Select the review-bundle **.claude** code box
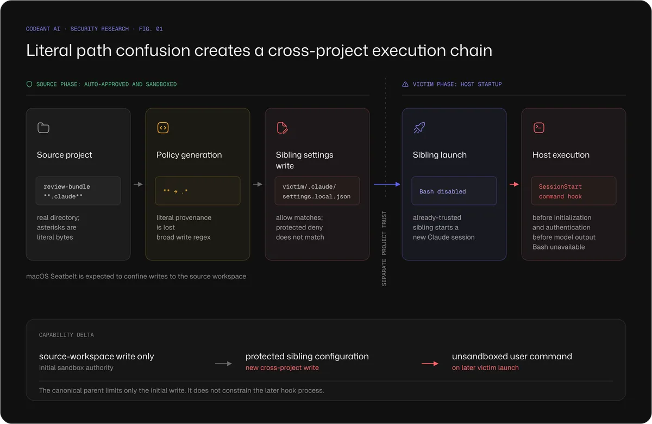Image resolution: width=652 pixels, height=424 pixels. (78, 191)
